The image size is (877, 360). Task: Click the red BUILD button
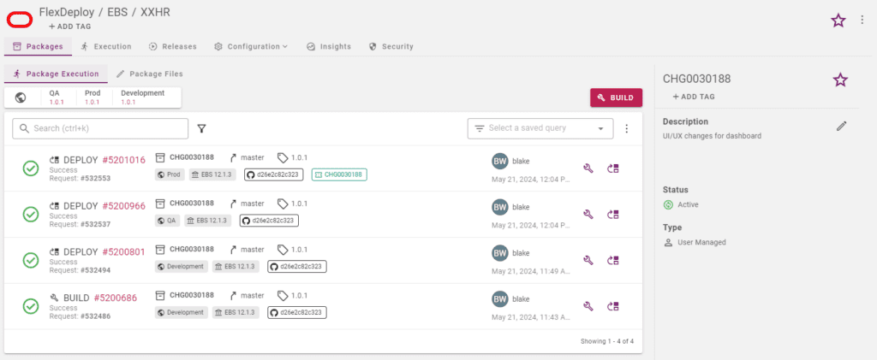tap(617, 97)
